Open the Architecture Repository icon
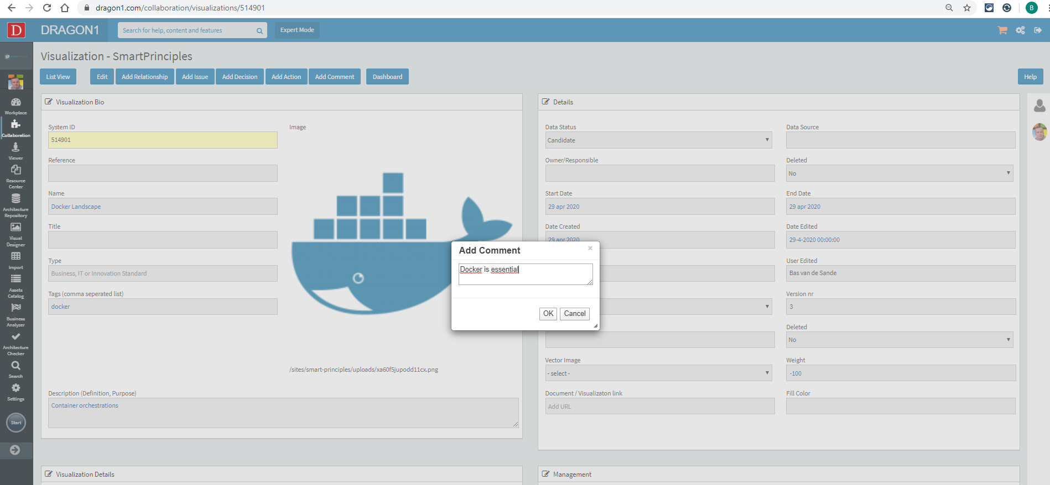 point(15,202)
